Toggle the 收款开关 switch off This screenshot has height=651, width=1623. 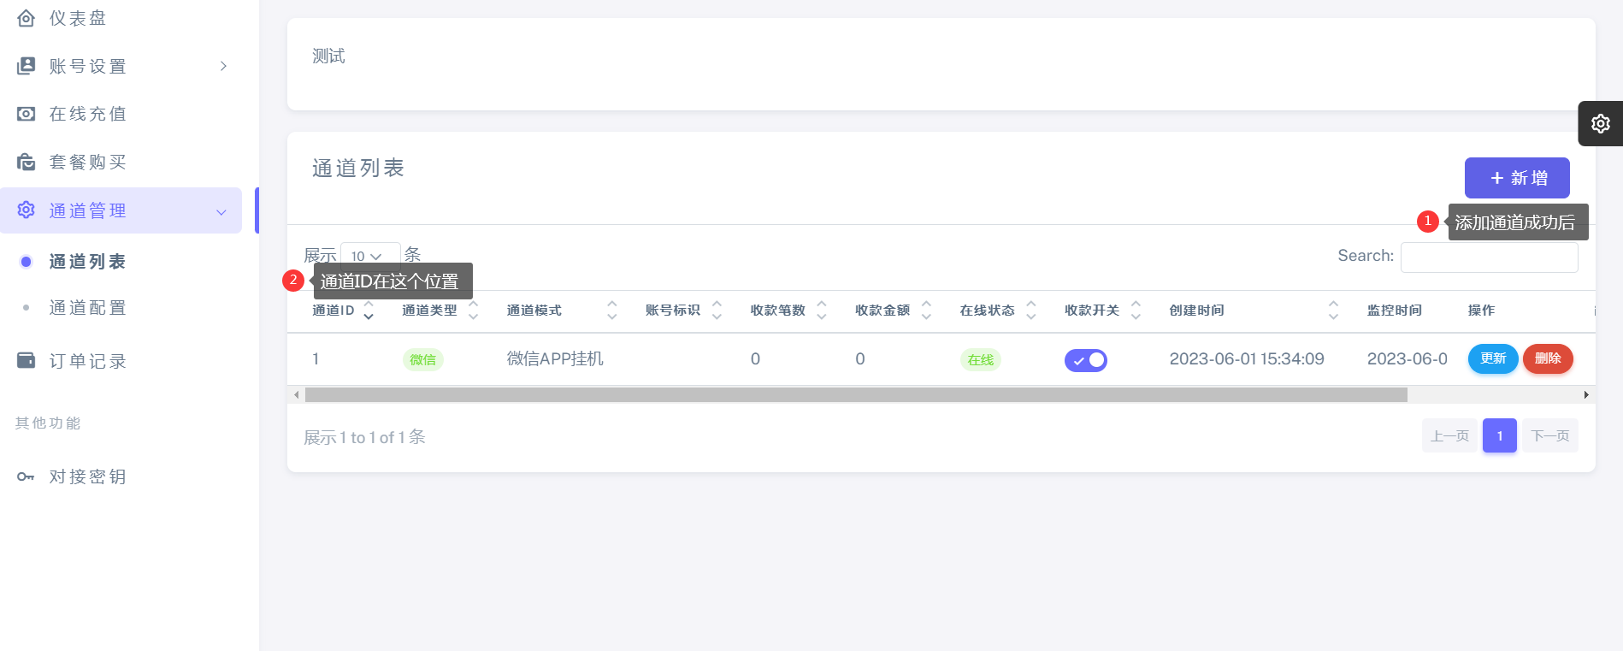click(1085, 360)
